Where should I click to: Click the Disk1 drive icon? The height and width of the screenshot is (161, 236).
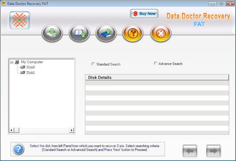[23, 73]
